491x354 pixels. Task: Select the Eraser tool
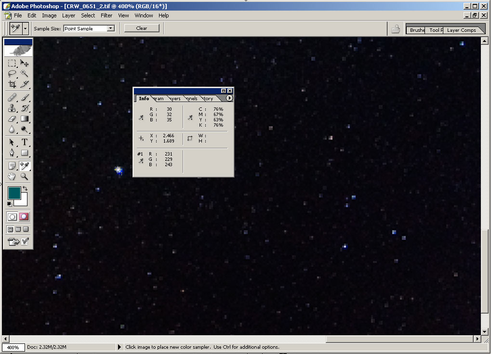coord(12,118)
